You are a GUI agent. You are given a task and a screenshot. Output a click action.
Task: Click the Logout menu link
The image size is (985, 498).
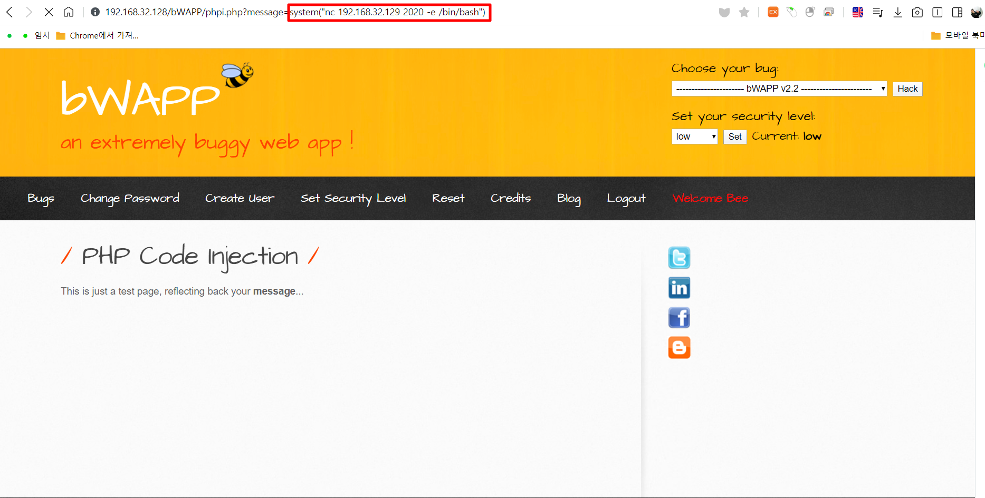626,198
